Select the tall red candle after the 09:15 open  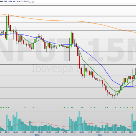pos(73,38)
